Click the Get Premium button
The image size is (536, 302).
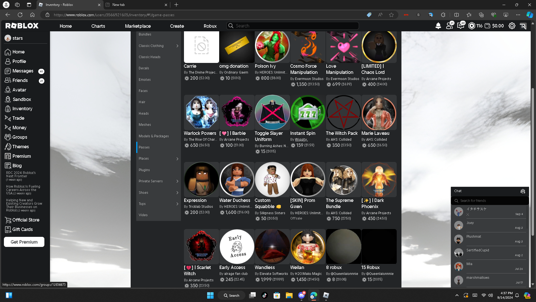(x=24, y=242)
